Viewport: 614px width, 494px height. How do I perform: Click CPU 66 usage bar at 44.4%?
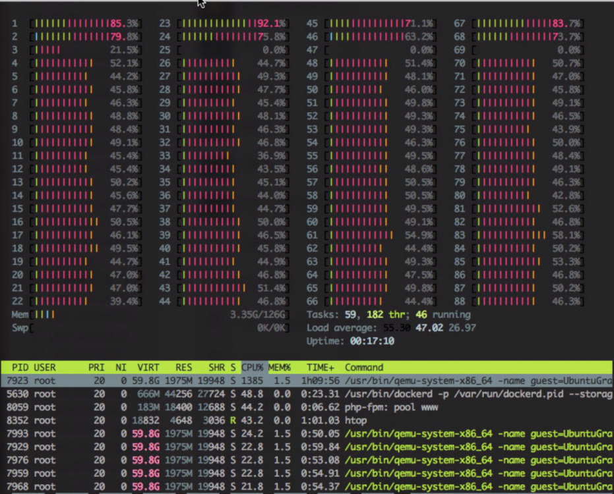(381, 301)
